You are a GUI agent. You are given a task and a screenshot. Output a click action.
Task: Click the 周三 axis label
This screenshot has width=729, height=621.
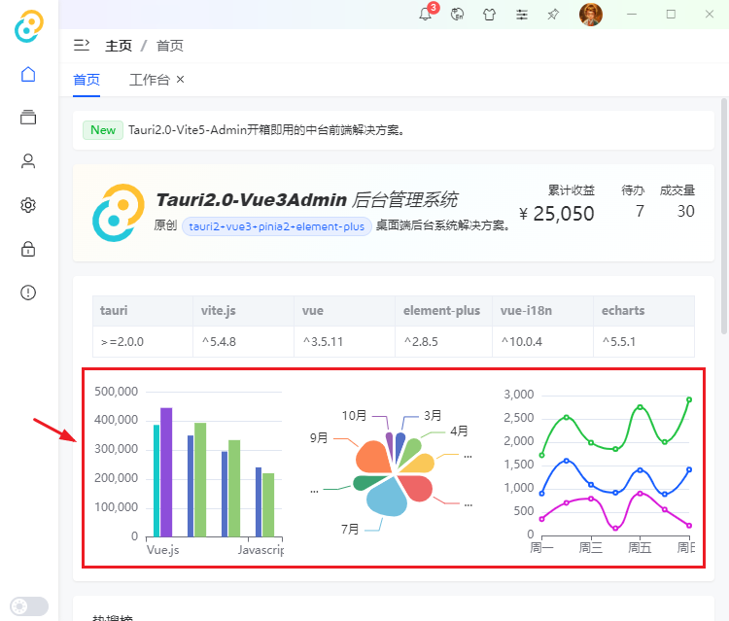point(590,547)
